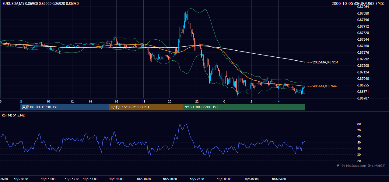
Task: Click the RSI scale value 40
Action: point(359,149)
